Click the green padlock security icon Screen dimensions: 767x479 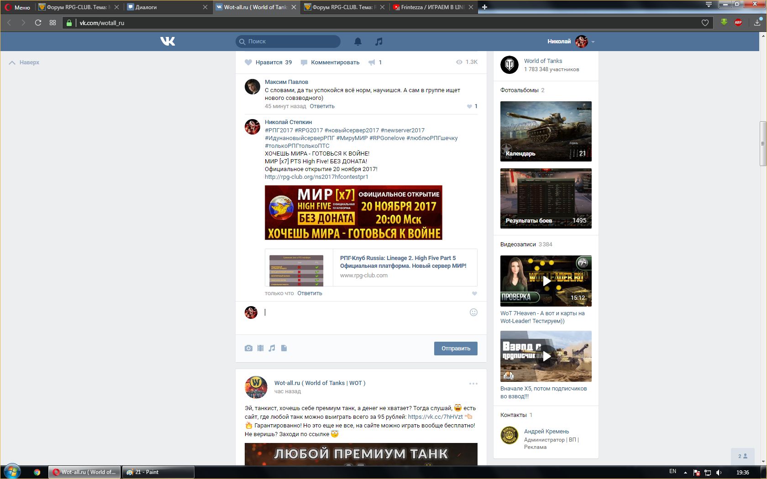click(x=69, y=23)
